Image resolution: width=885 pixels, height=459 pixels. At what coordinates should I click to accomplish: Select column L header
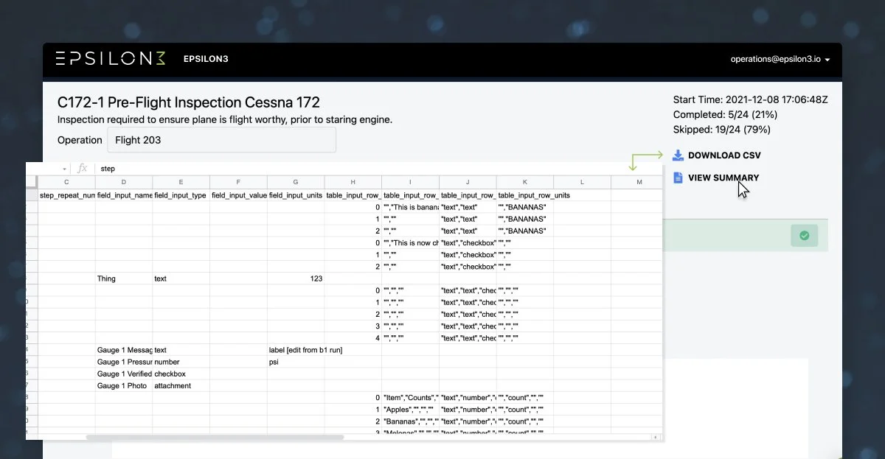pyautogui.click(x=583, y=182)
